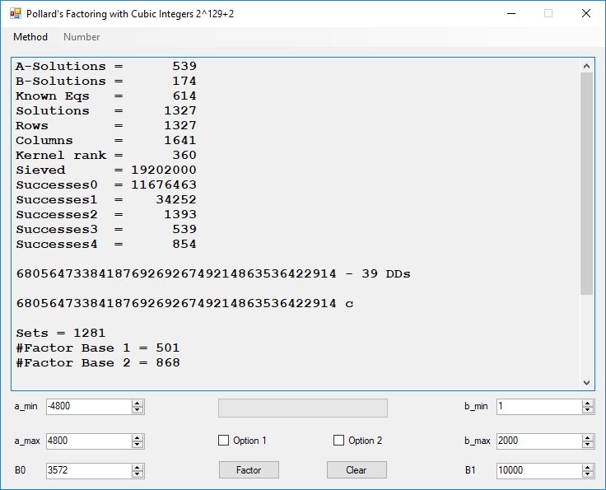Screen dimensions: 606x490
Task: Click the application icon in title bar
Action: [x=15, y=13]
